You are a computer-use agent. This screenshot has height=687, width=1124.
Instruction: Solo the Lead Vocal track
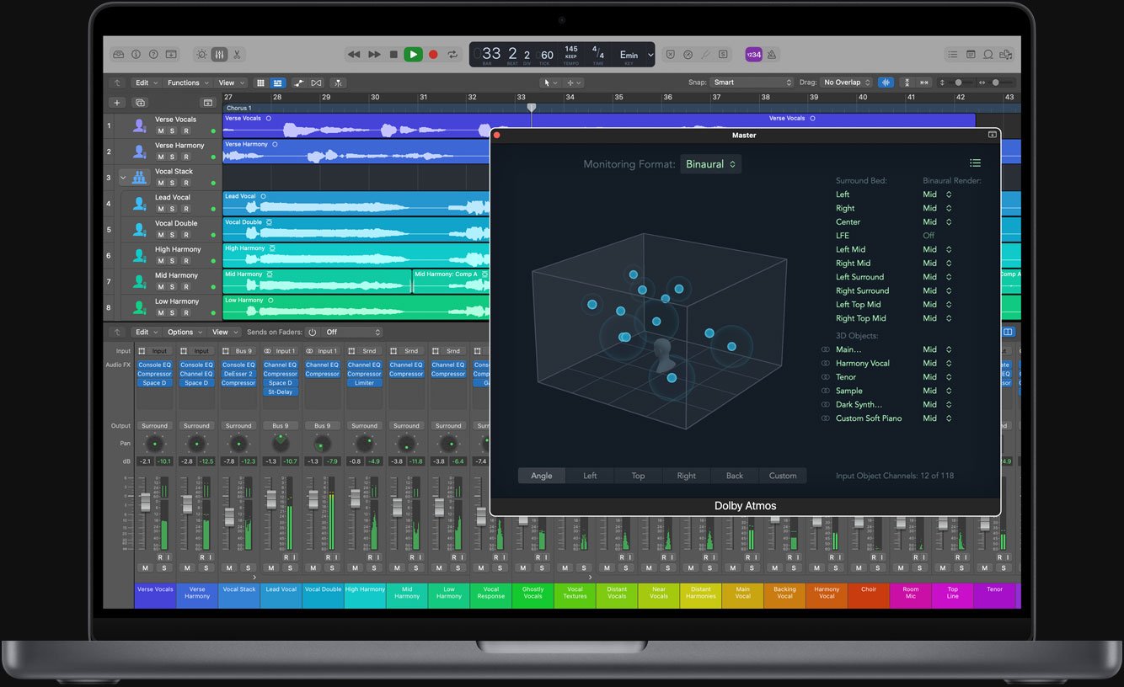pyautogui.click(x=172, y=209)
